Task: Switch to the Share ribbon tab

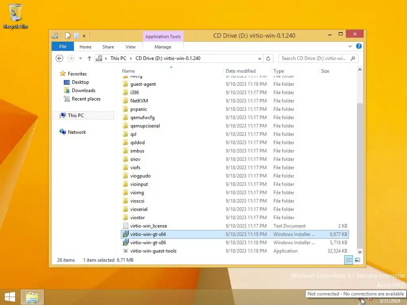Action: [108, 47]
